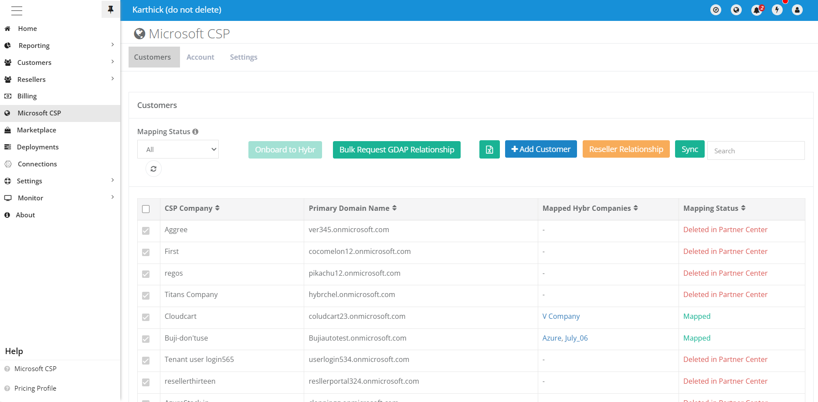Toggle the select-all checkbox in table header
The image size is (818, 402).
click(x=146, y=209)
